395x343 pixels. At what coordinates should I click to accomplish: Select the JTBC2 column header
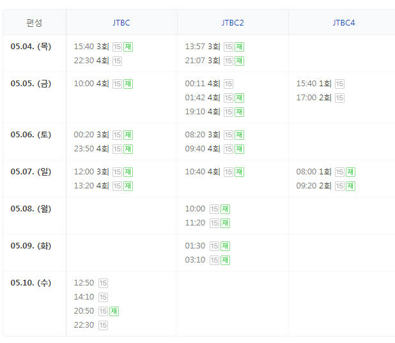click(x=233, y=22)
